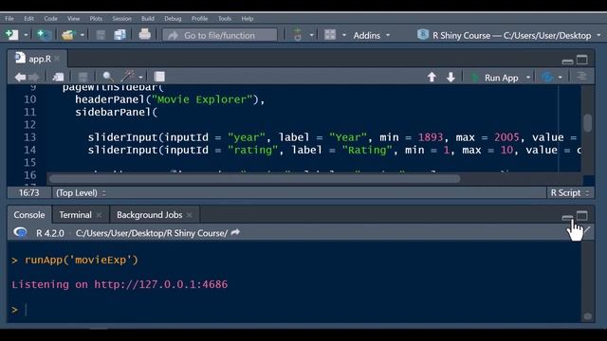Create a new project via toolbar icon

coord(44,35)
